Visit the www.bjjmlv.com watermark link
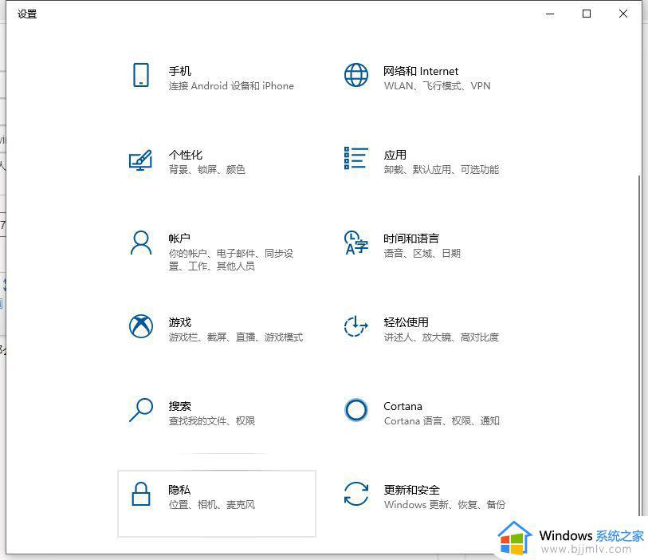The image size is (648, 560). [x=586, y=550]
